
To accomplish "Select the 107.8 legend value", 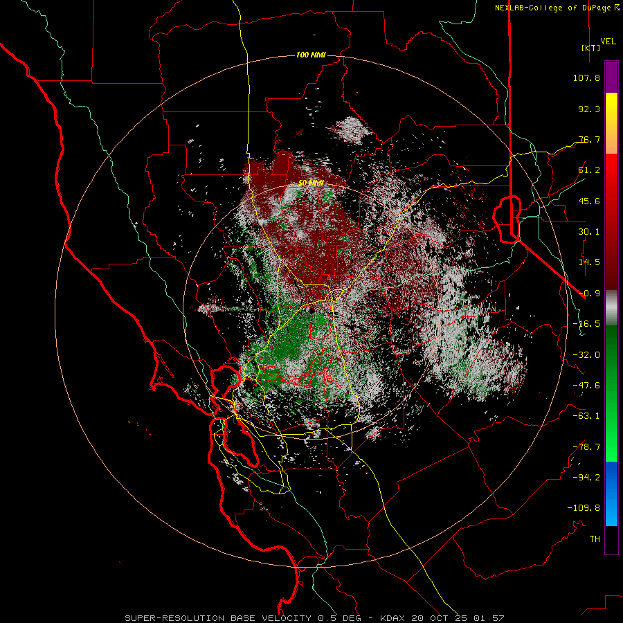I will [586, 78].
